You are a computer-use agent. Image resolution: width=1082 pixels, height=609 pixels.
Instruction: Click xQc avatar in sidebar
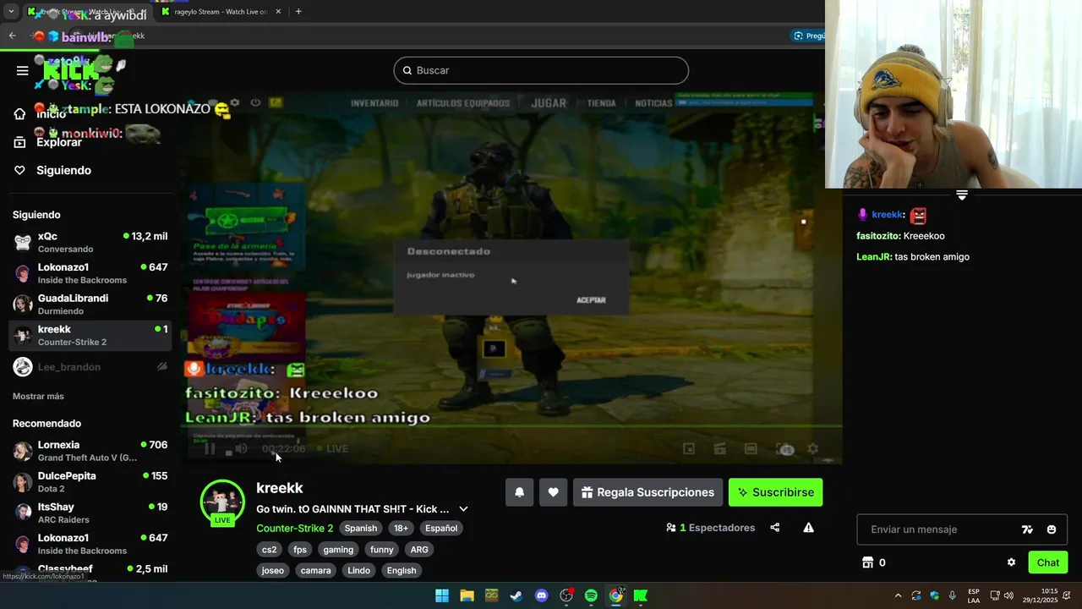coord(23,243)
